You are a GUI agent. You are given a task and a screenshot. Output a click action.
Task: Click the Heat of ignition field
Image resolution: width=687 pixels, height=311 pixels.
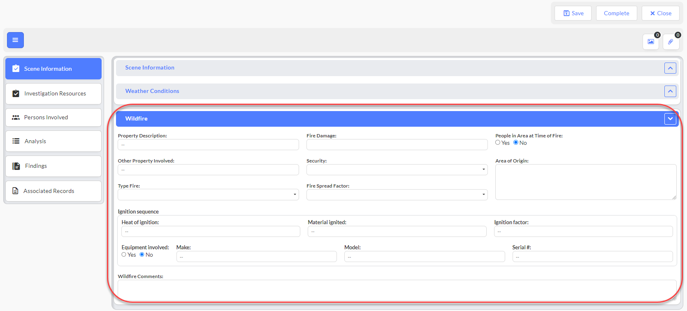(211, 231)
